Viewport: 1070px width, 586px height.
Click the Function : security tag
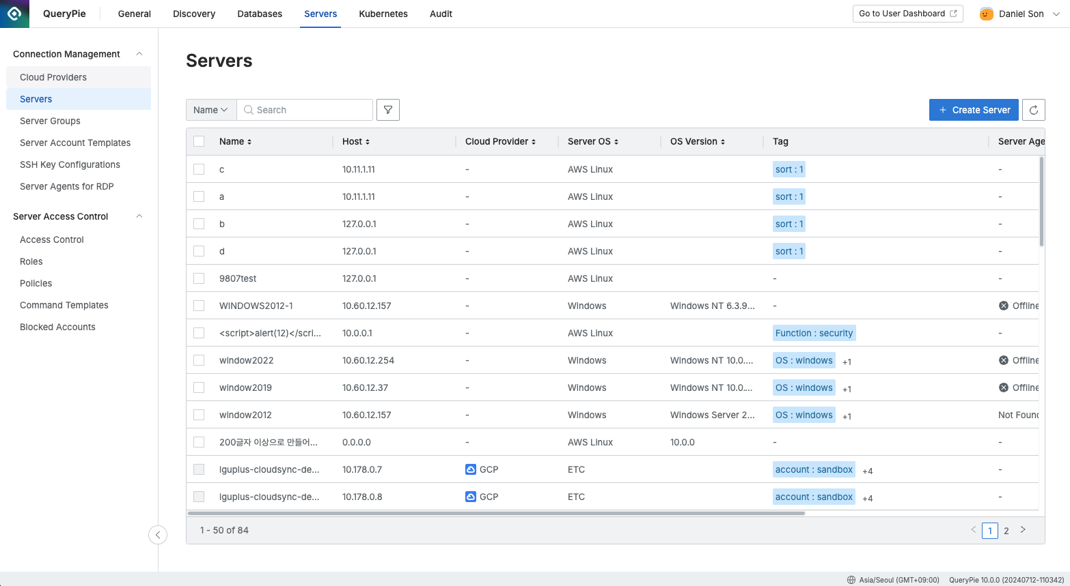point(814,333)
